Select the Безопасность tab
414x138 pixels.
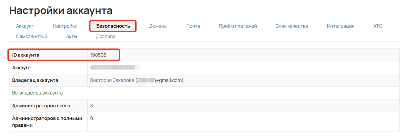tap(113, 26)
